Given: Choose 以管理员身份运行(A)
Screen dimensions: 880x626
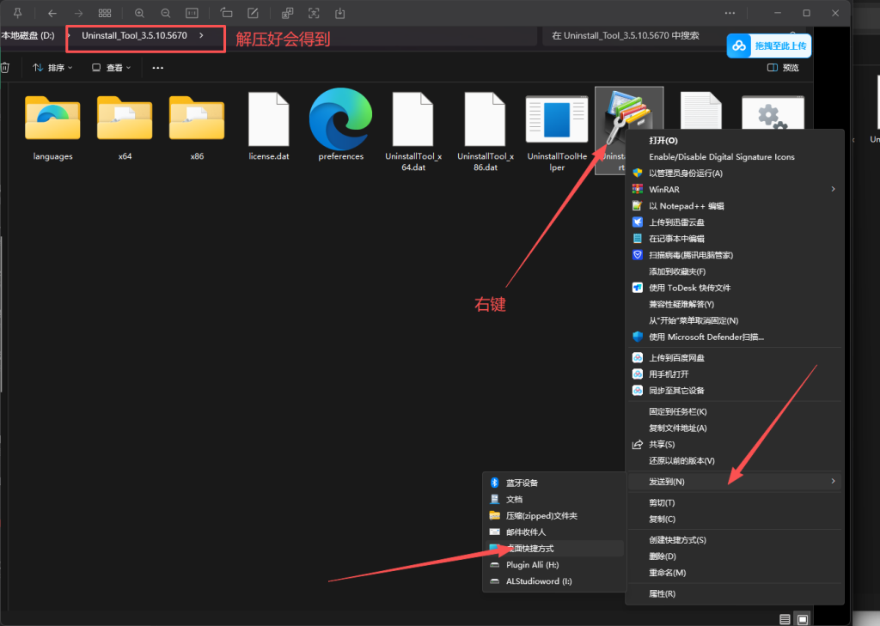Looking at the screenshot, I should pos(736,173).
